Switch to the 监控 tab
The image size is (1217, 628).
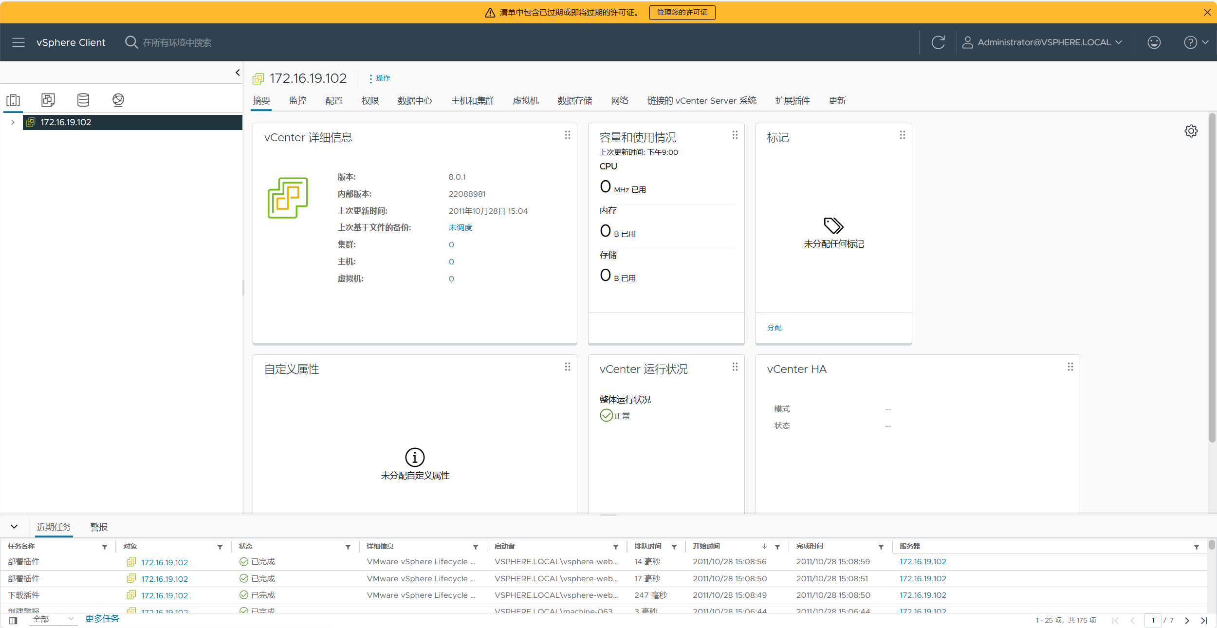(x=297, y=100)
